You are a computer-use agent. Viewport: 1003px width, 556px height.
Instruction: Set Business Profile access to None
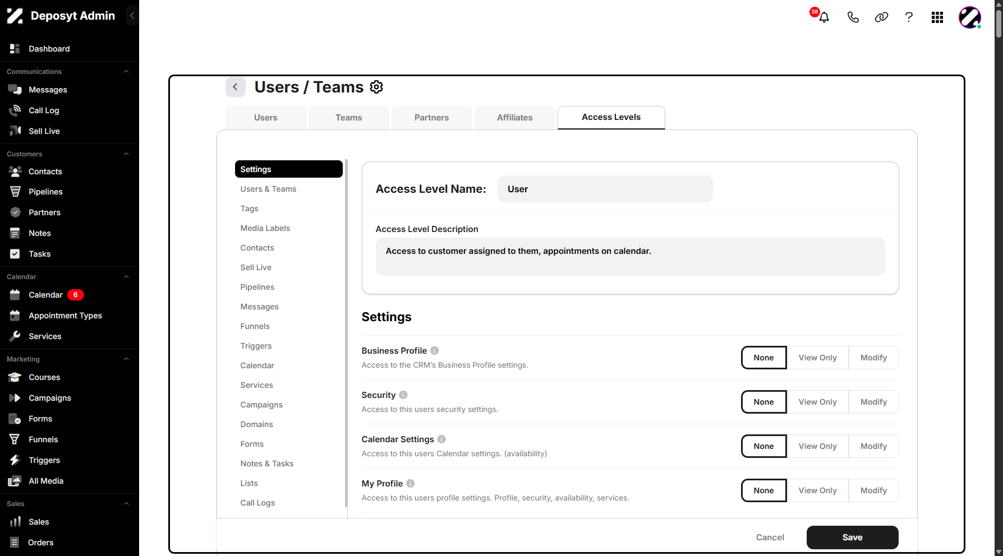[x=763, y=358]
